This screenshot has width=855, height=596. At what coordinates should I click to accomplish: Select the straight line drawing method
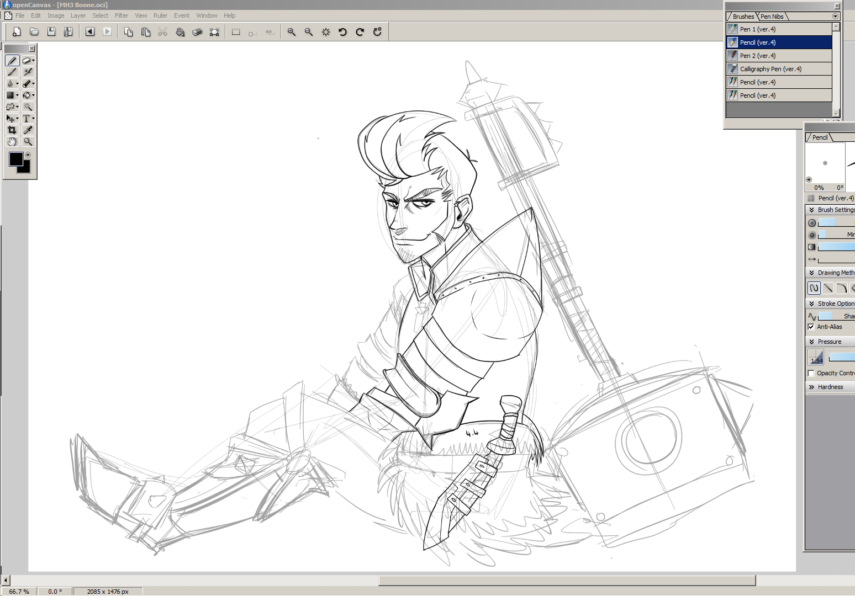point(828,288)
